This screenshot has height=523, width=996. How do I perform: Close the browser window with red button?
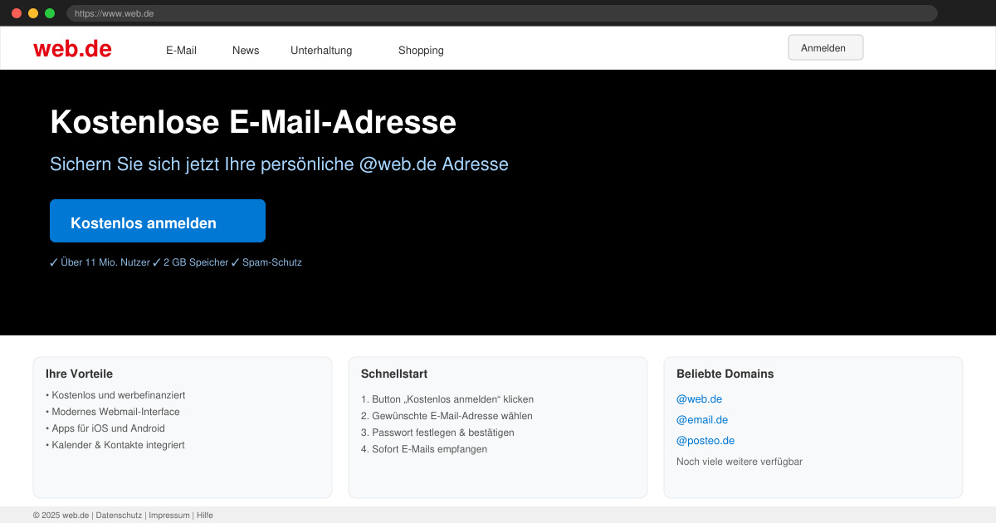(x=17, y=13)
